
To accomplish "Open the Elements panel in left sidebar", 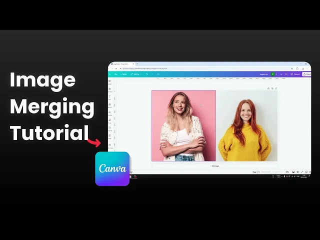I will tap(110, 90).
